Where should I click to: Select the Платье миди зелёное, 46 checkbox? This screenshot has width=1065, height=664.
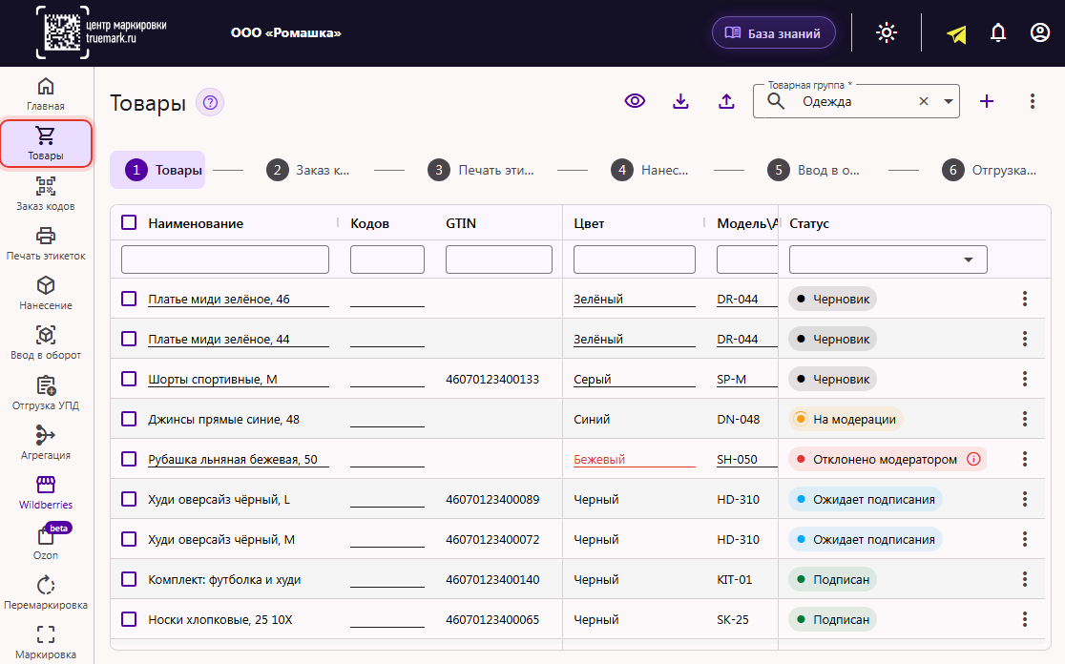(x=129, y=299)
